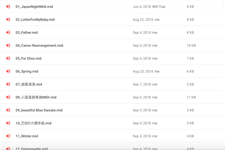Click the 17 KB size value
The height and width of the screenshot is (150, 225).
[191, 97]
